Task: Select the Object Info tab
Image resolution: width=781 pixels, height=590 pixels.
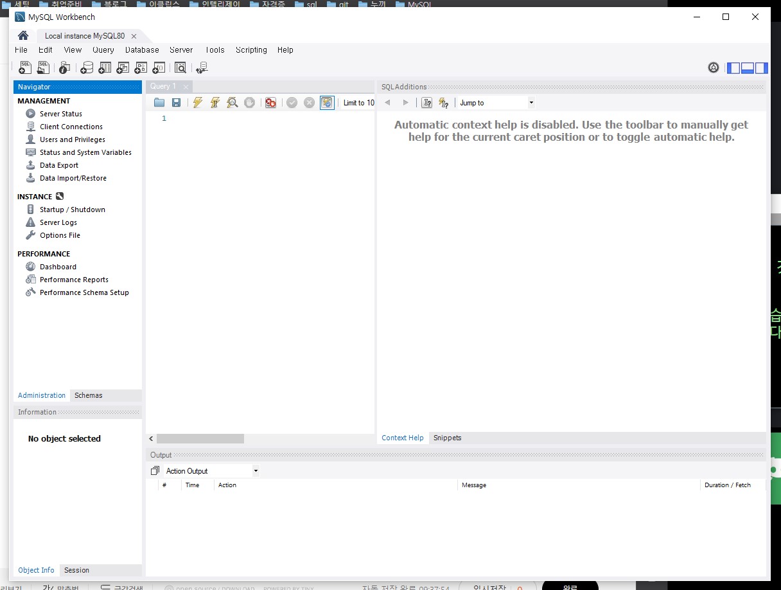Action: [x=36, y=570]
